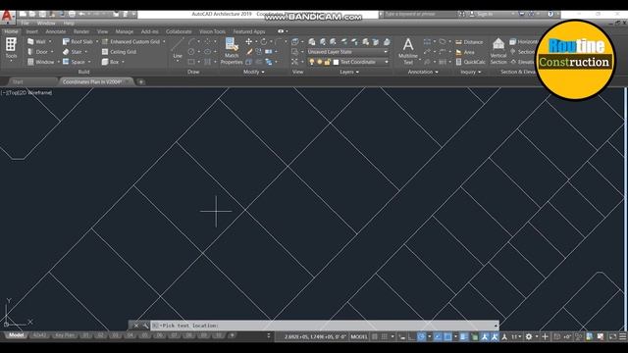Switch to the Insert ribbon tab
The height and width of the screenshot is (353, 628).
tap(32, 31)
